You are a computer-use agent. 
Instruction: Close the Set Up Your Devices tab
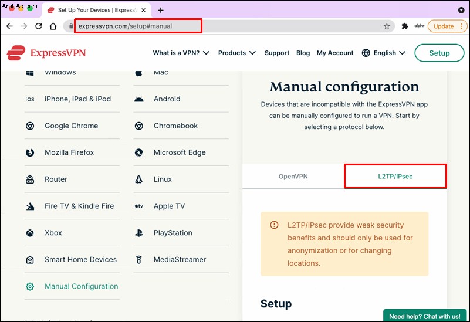pos(144,10)
